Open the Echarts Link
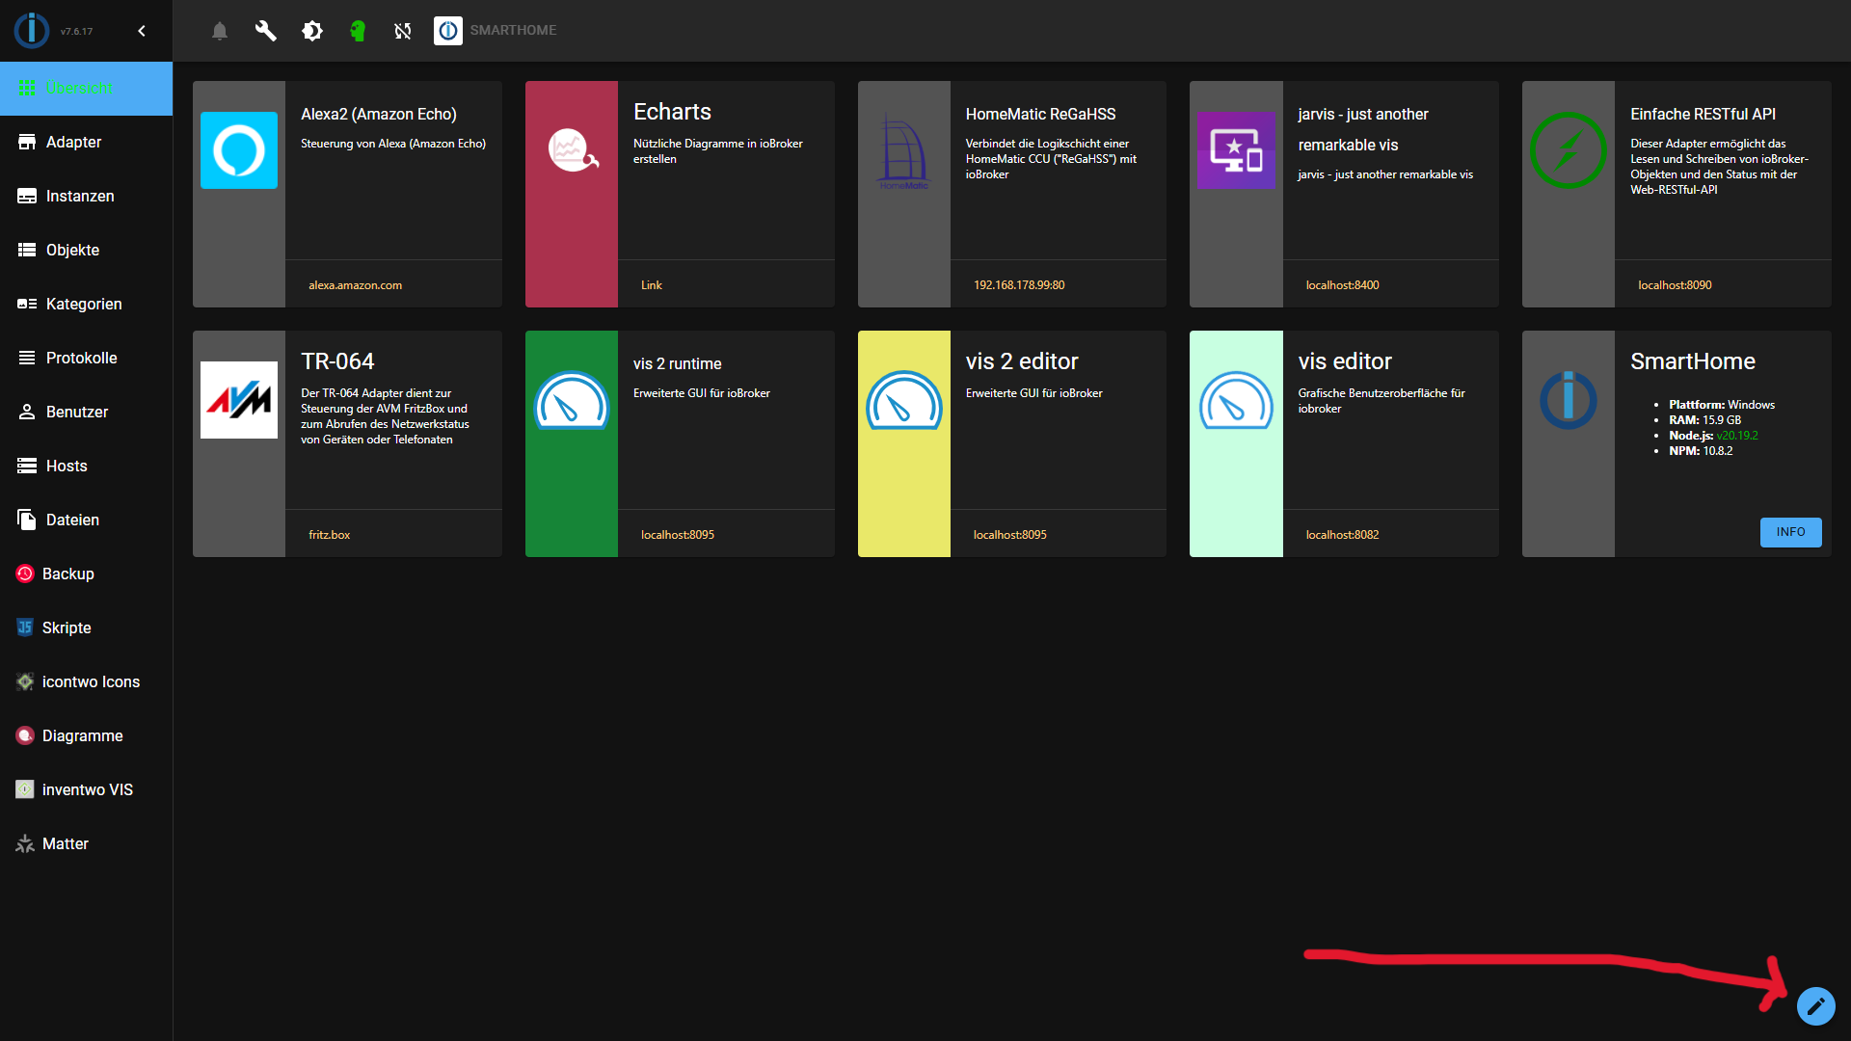1851x1041 pixels. [x=652, y=285]
